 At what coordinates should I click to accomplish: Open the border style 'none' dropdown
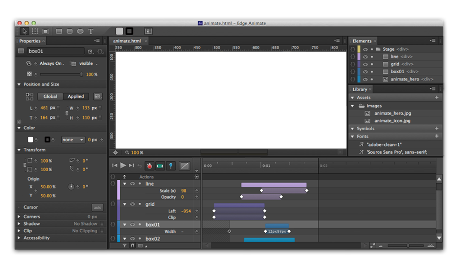73,140
